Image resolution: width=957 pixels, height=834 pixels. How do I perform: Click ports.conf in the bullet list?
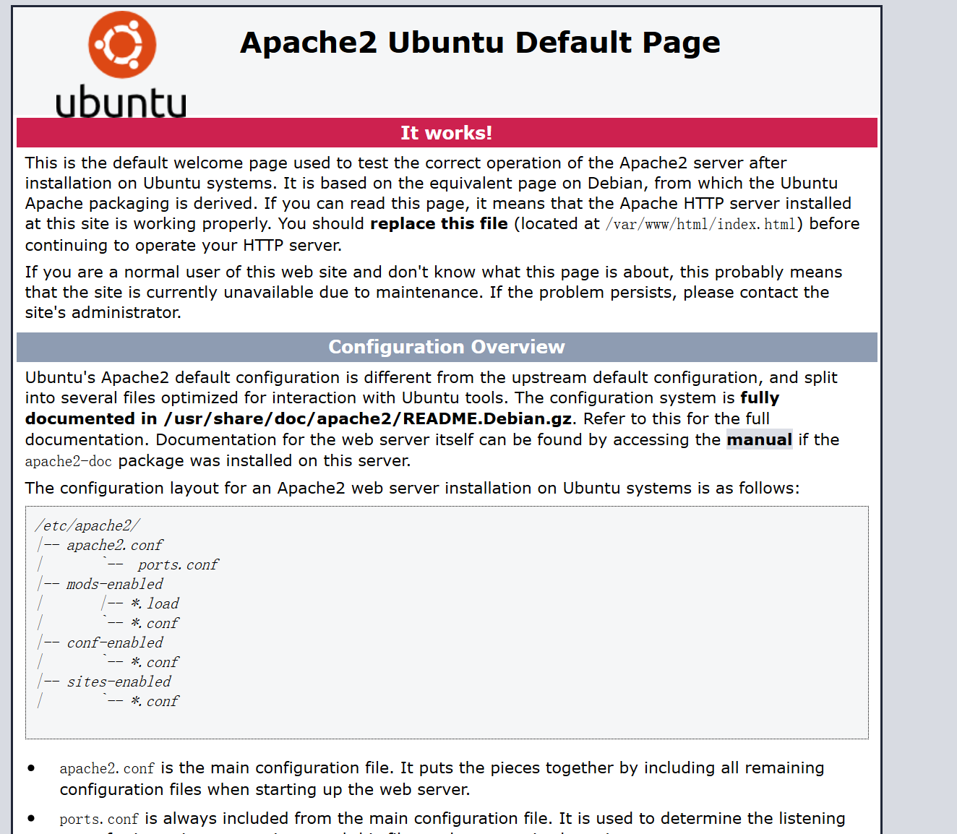click(99, 819)
